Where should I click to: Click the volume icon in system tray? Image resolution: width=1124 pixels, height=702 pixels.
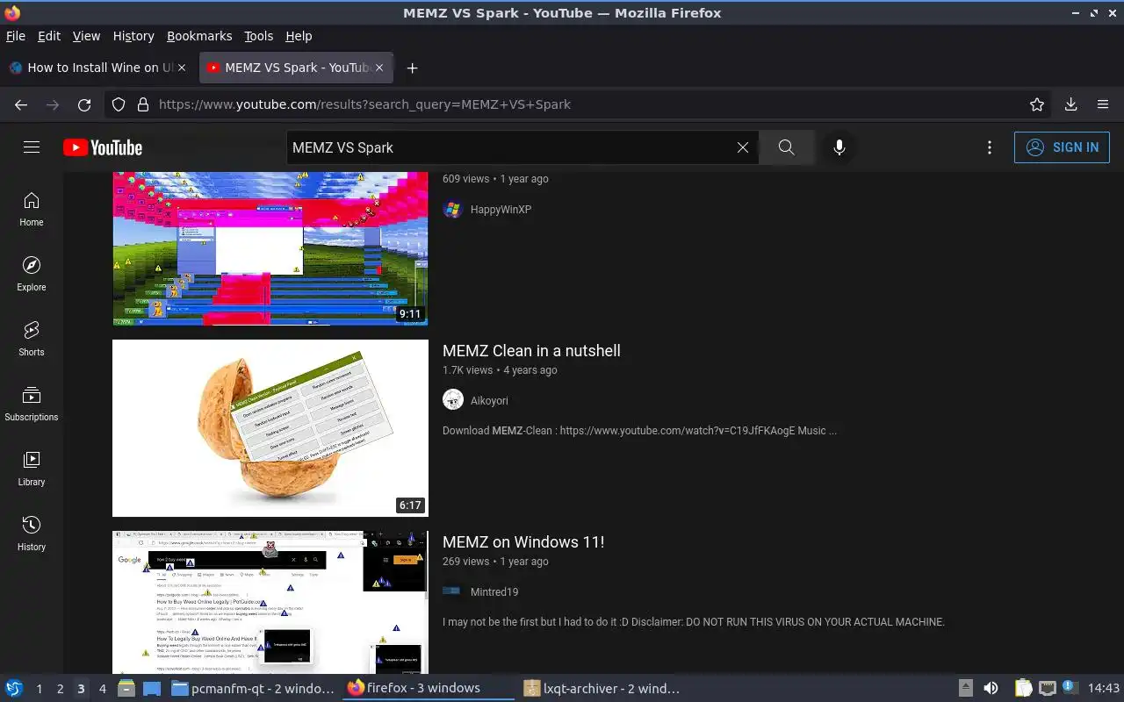tap(990, 688)
